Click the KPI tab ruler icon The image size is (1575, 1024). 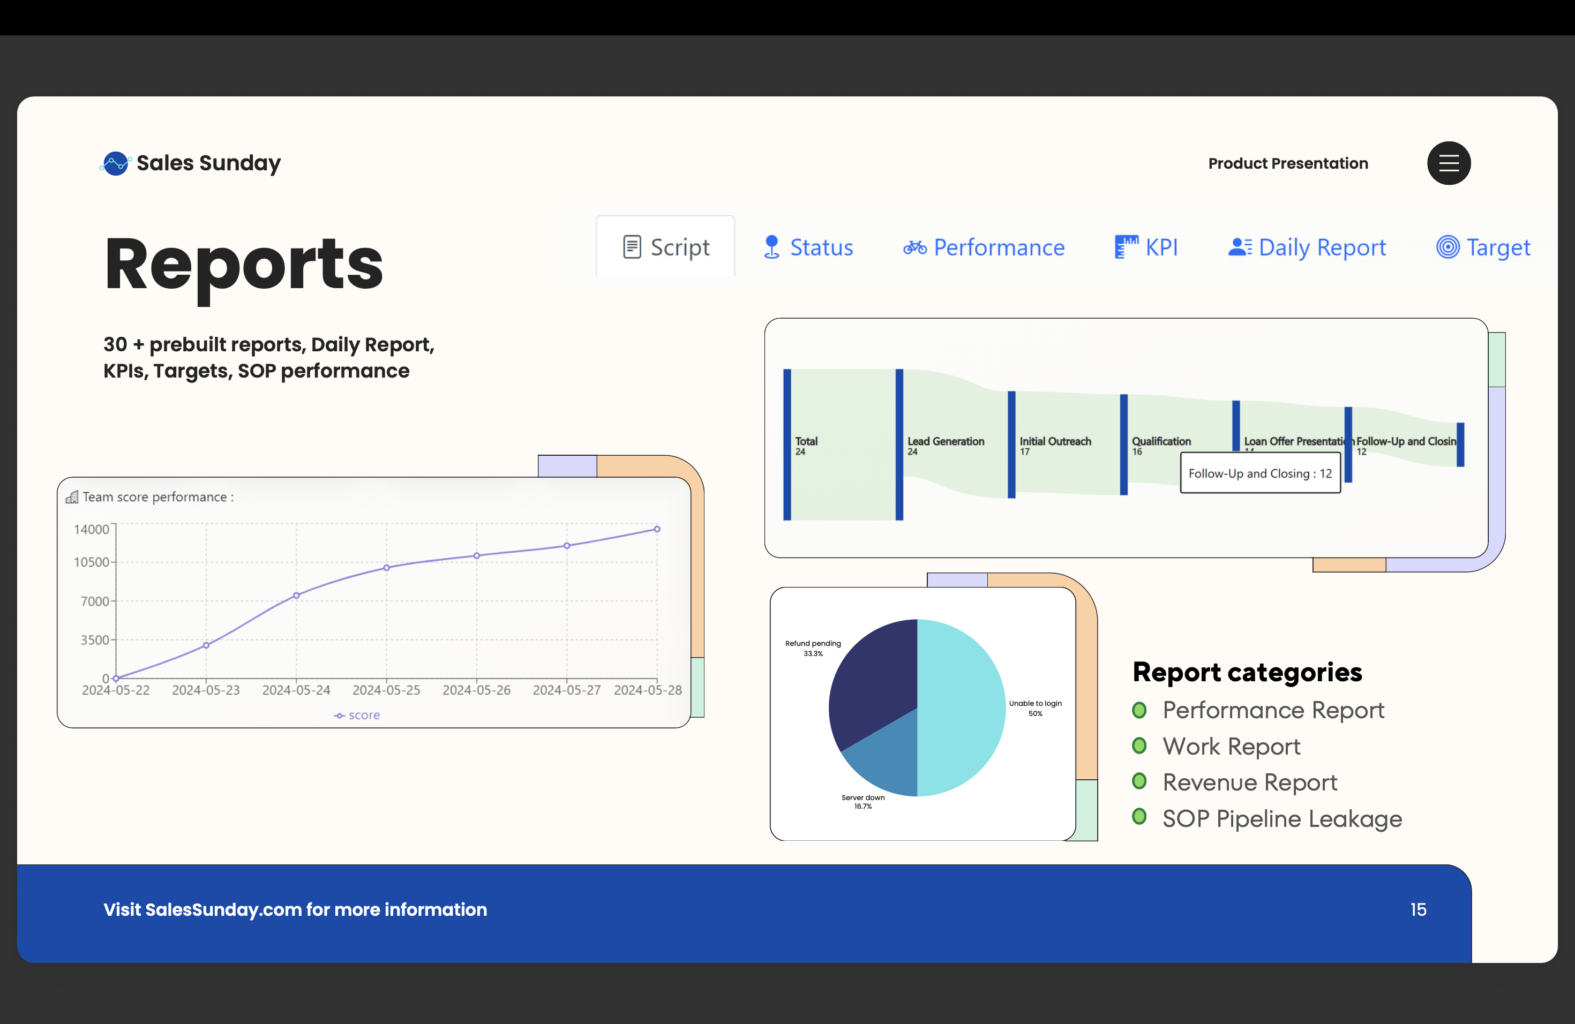pos(1126,247)
